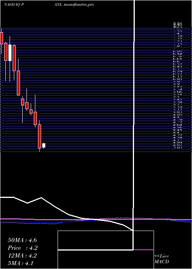
Task: Select the 12MA : 4.2 reading
Action: (x=22, y=256)
